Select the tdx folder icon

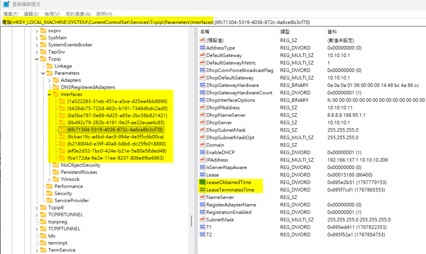click(43, 236)
